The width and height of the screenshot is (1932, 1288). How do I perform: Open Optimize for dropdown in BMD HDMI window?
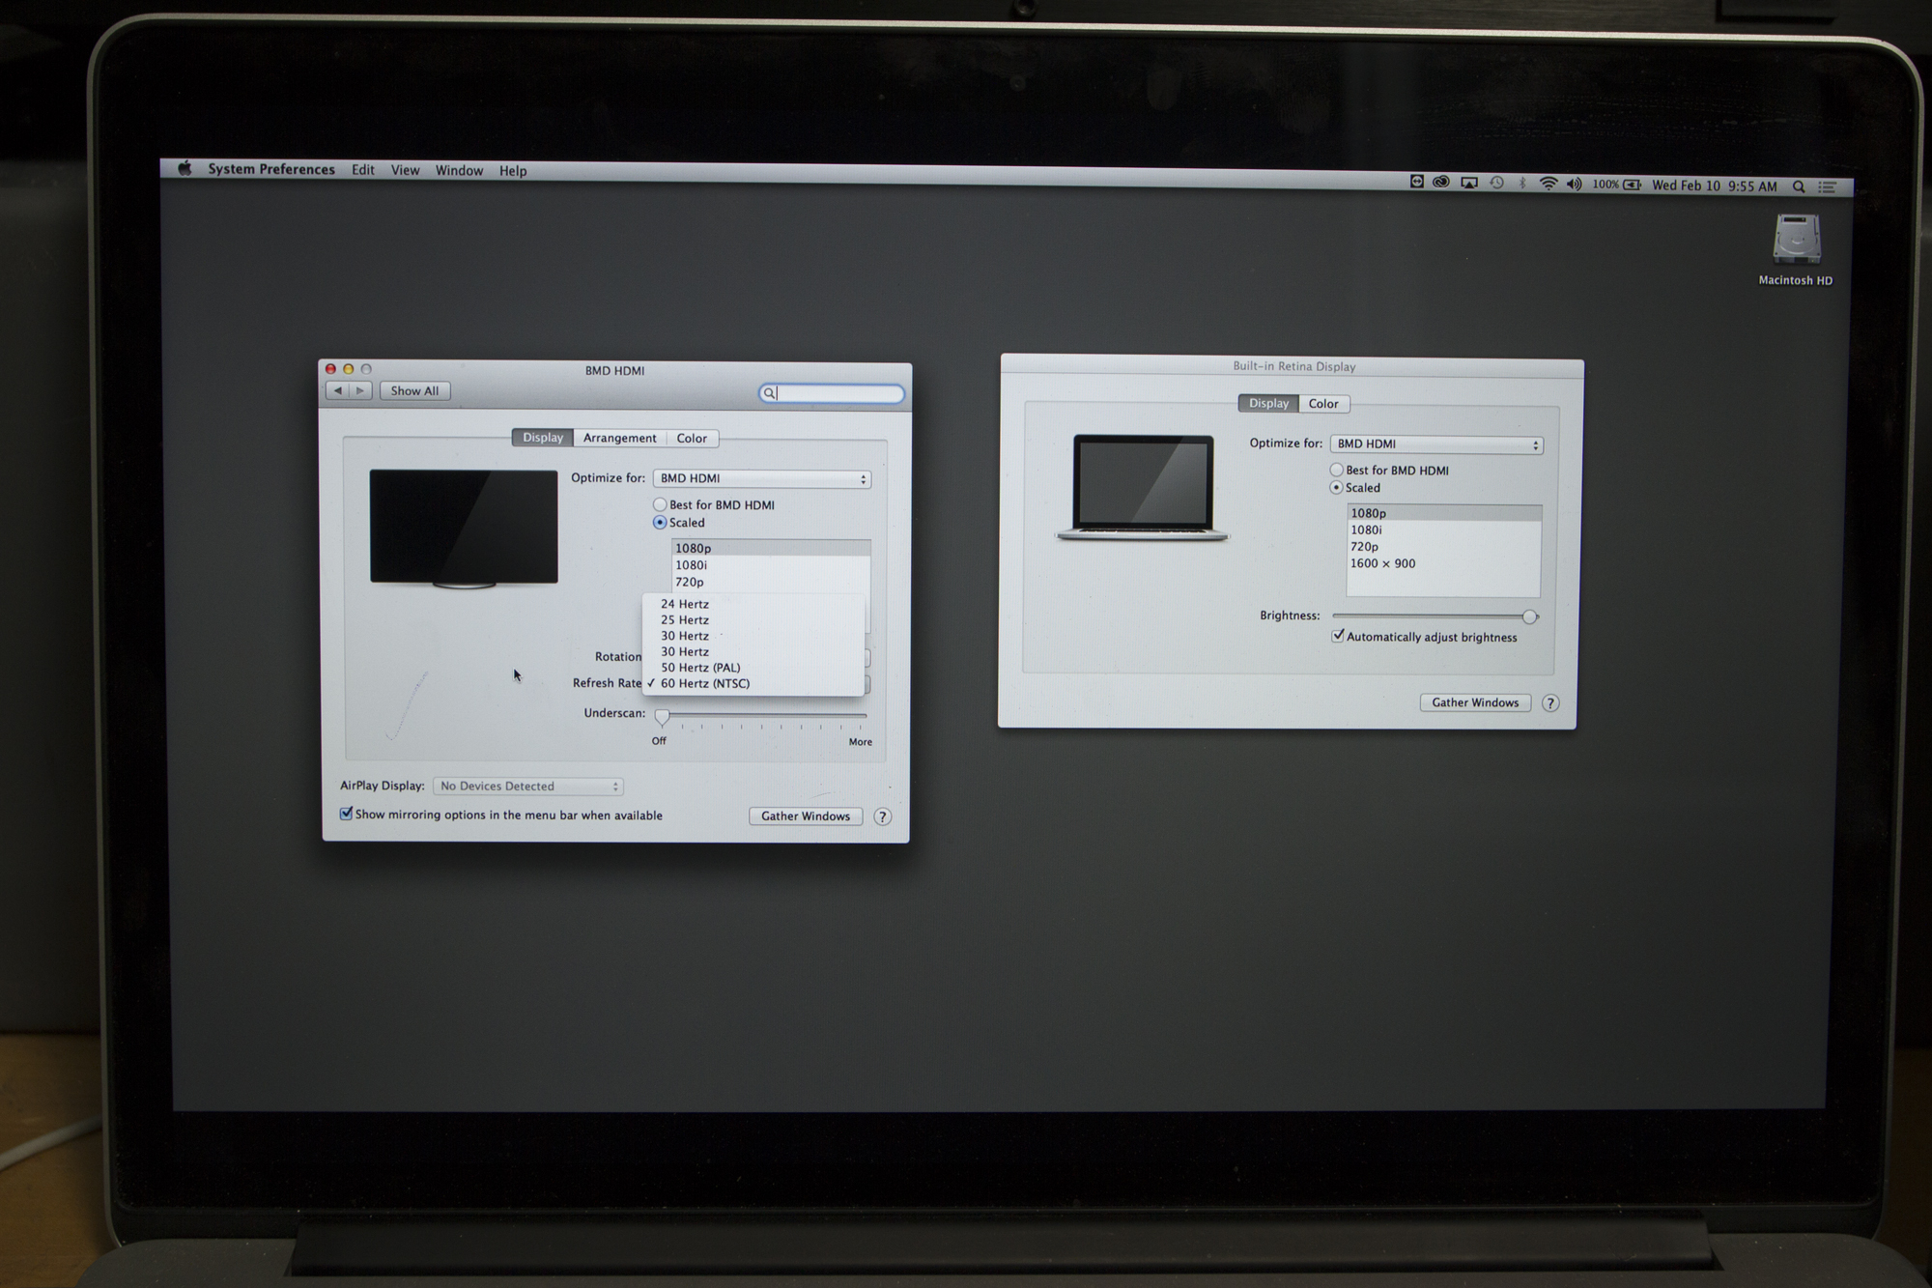coord(762,478)
